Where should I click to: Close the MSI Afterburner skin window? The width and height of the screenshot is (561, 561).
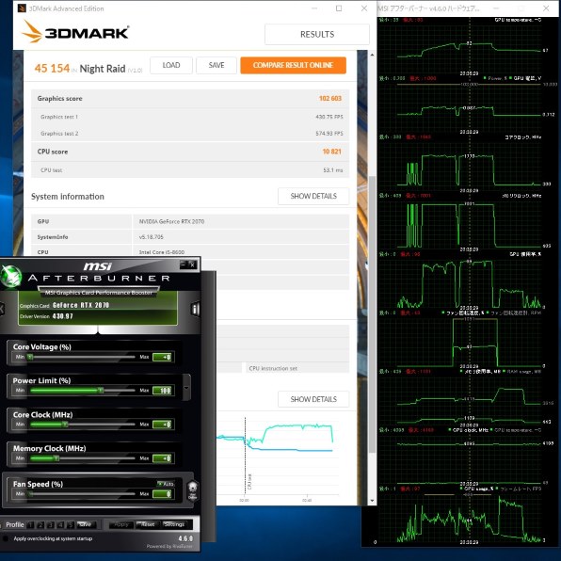[x=192, y=264]
